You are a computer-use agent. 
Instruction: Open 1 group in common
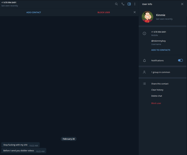pyautogui.click(x=160, y=72)
